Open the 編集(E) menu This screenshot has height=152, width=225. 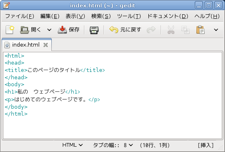click(50, 16)
